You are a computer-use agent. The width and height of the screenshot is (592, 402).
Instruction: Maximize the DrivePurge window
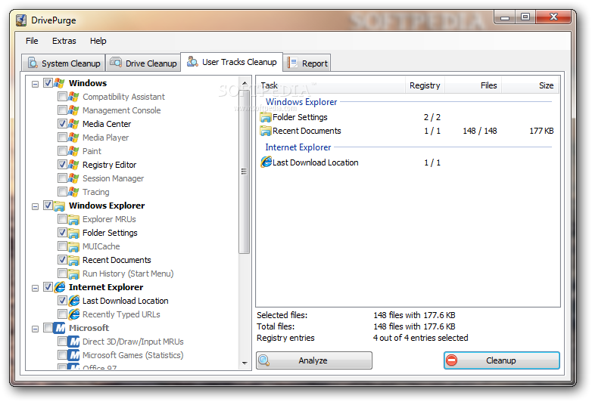(525, 17)
